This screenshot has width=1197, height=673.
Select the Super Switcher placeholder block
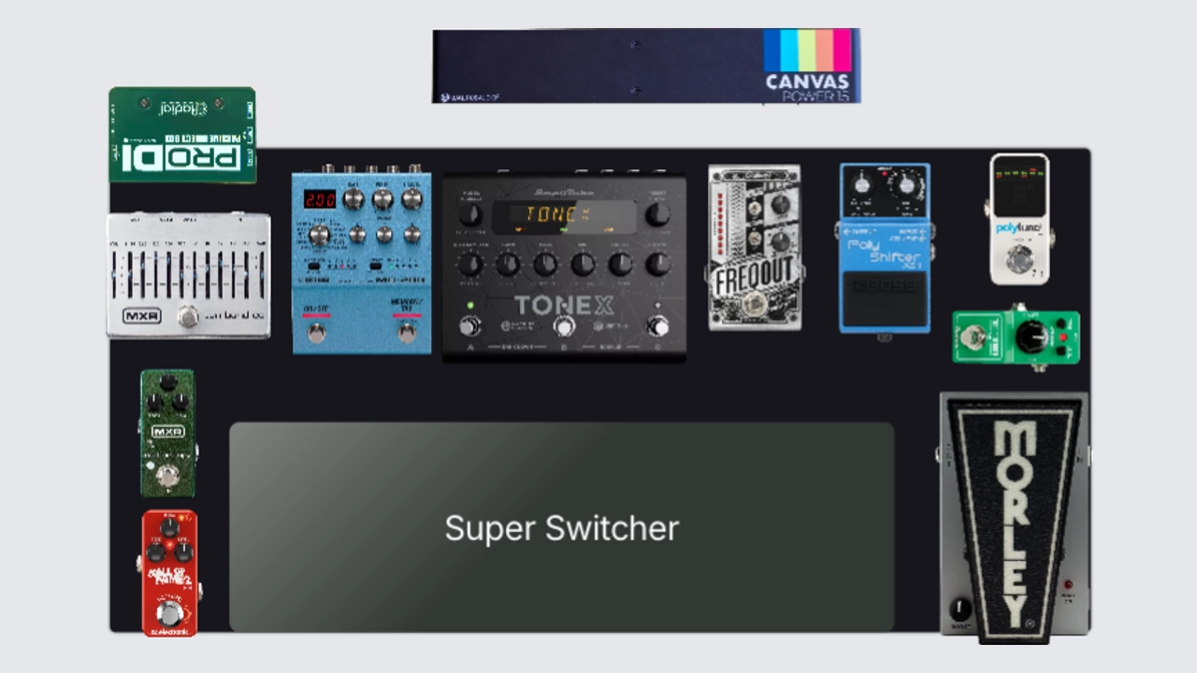[562, 527]
